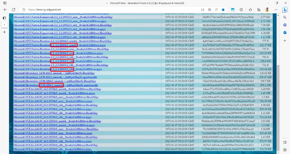Open the Collections icon

pyautogui.click(x=259, y=10)
